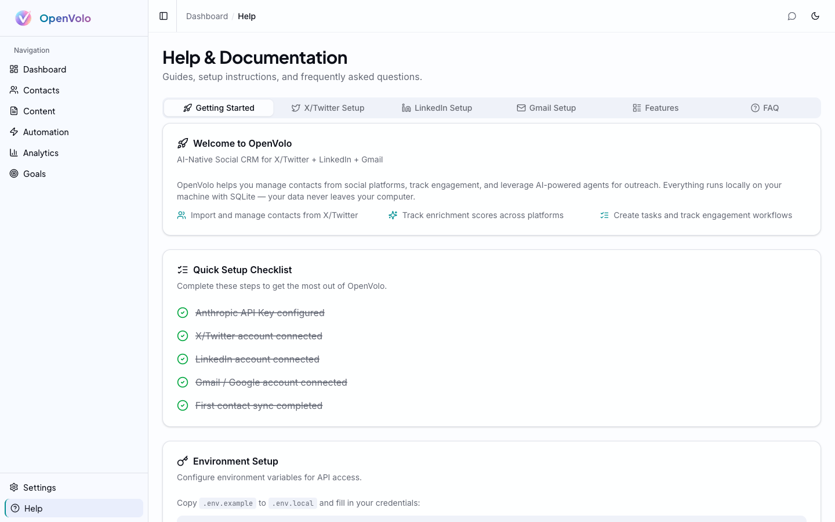The image size is (835, 522).
Task: Select the Gmail Setup tab
Action: click(x=546, y=108)
